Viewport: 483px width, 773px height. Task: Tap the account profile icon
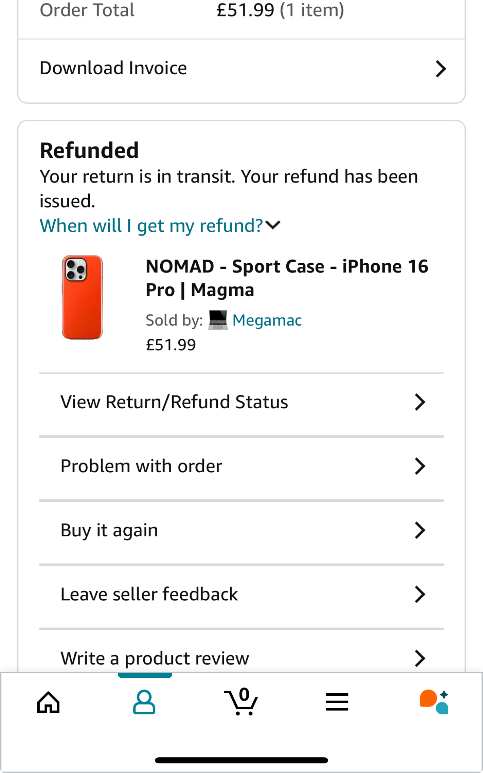[x=144, y=703]
